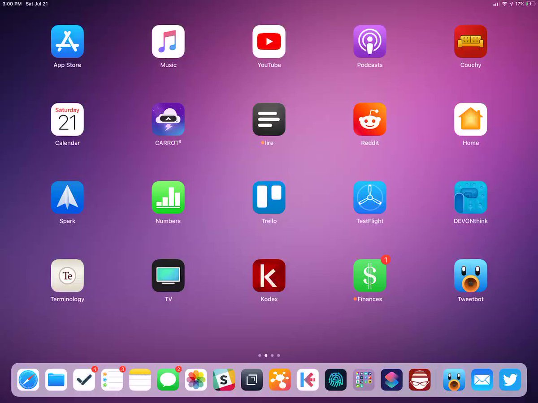Open the Terminology dictionary app
The height and width of the screenshot is (403, 538).
click(67, 276)
